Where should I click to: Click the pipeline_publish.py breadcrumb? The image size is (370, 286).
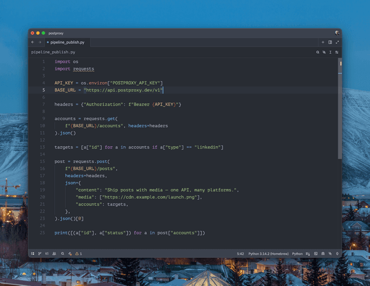[x=53, y=52]
